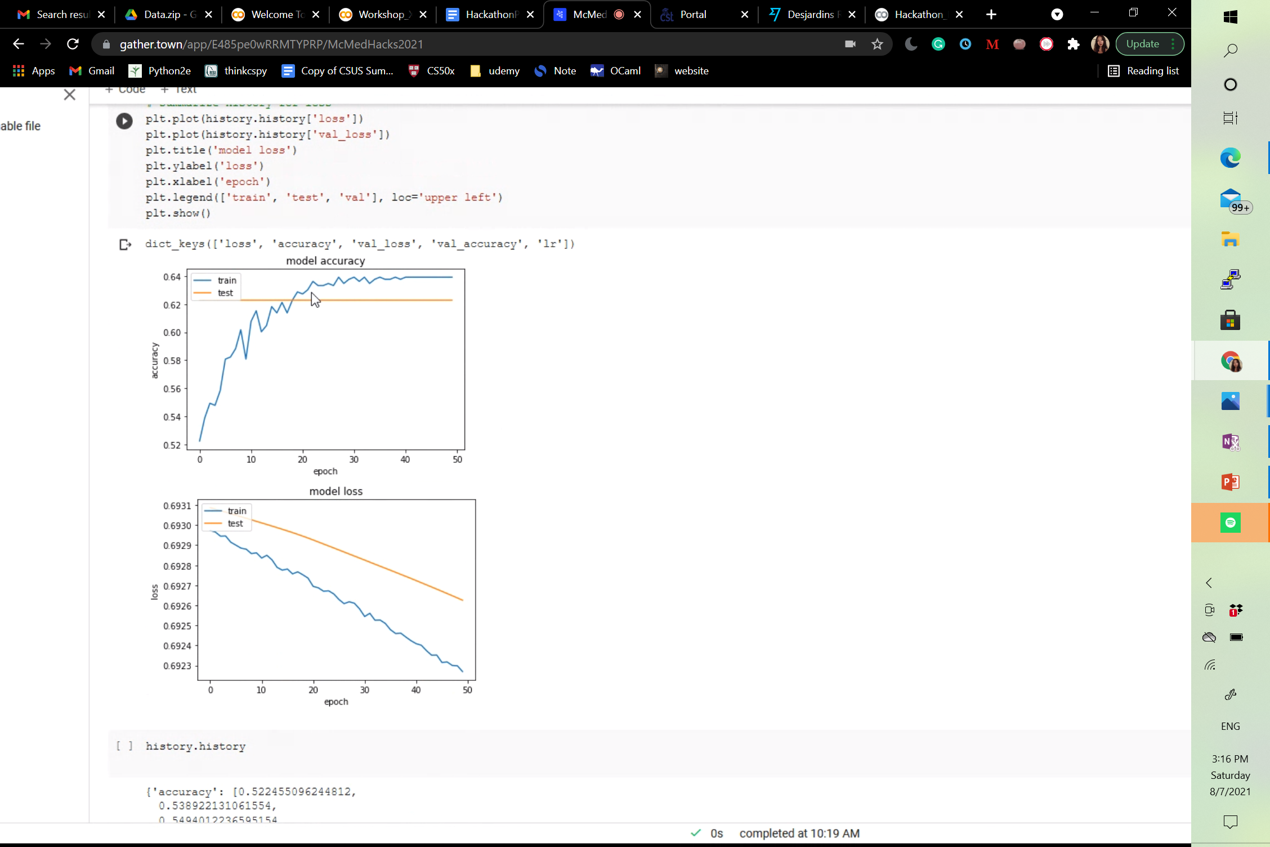Screen dimensions: 1270x847
Task: Open Spotify from the taskbar
Action: click(1230, 523)
